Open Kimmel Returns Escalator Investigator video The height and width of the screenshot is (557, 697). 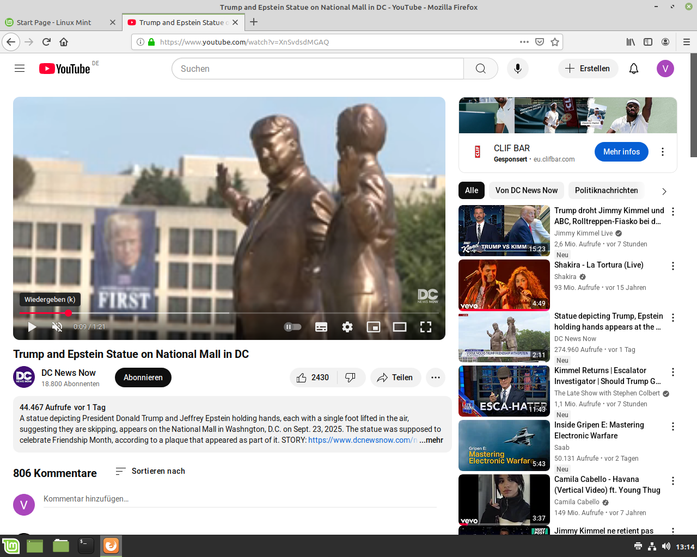click(x=608, y=376)
